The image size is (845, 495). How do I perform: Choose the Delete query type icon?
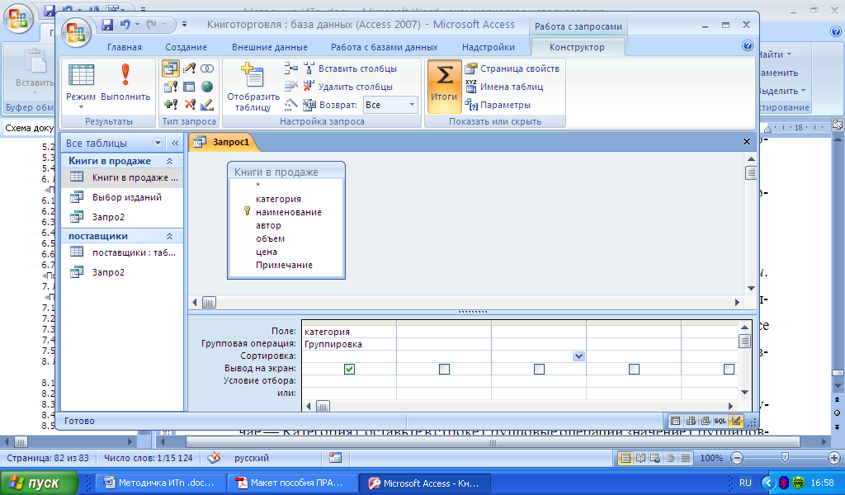(x=189, y=105)
